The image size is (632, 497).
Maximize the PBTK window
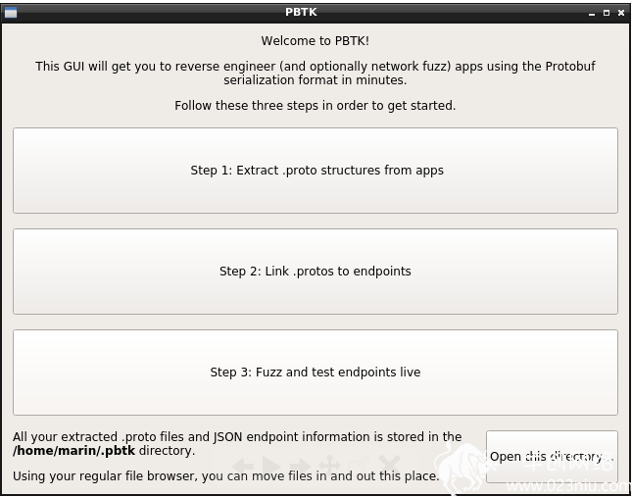pyautogui.click(x=607, y=13)
